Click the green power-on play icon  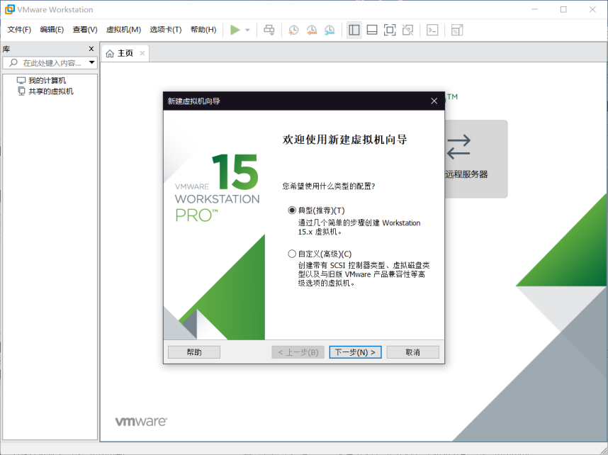point(235,30)
